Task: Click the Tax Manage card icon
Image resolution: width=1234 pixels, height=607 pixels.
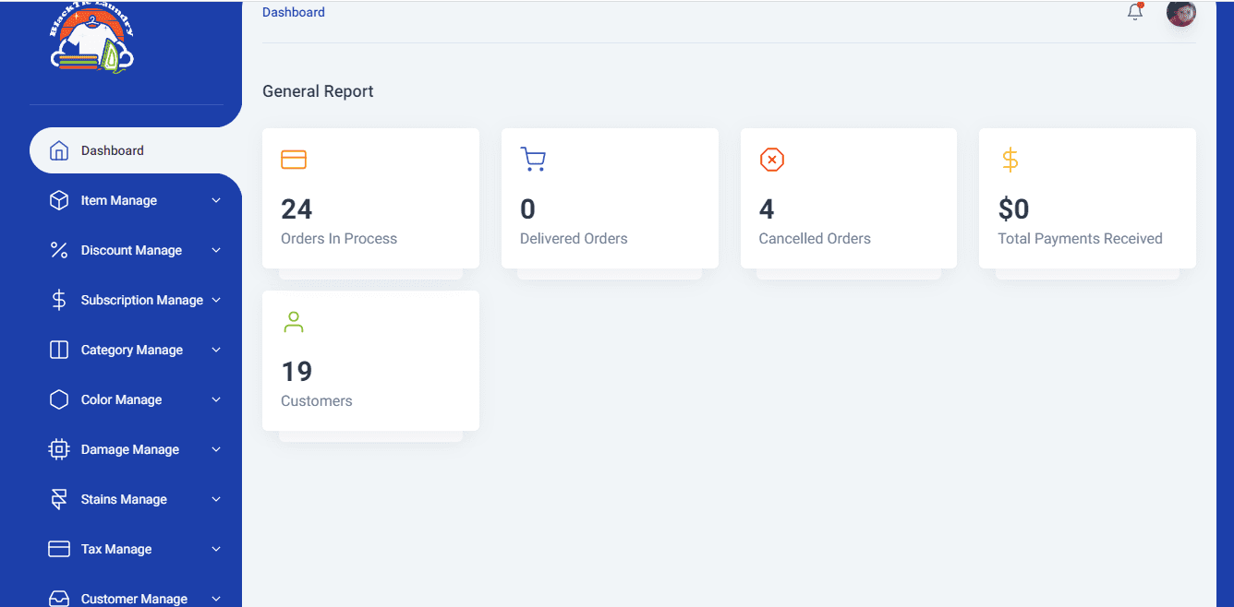Action: 59,549
